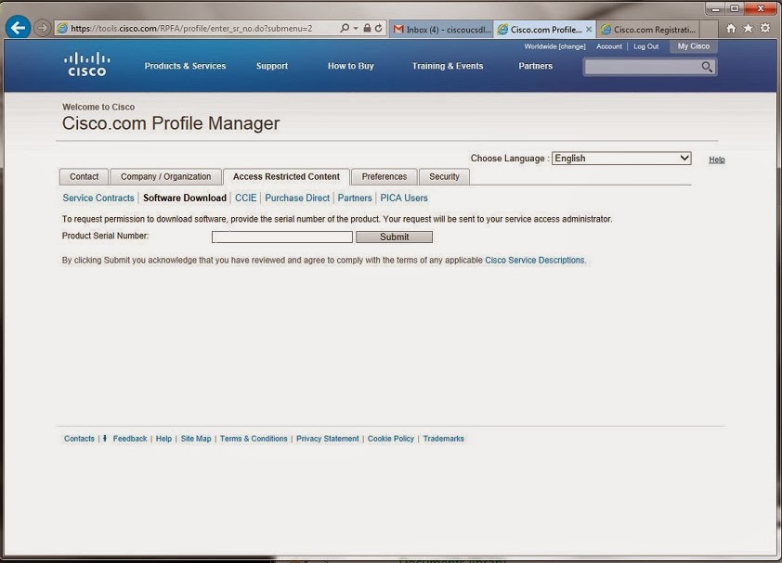
Task: Minimize the browser window
Action: coord(715,8)
